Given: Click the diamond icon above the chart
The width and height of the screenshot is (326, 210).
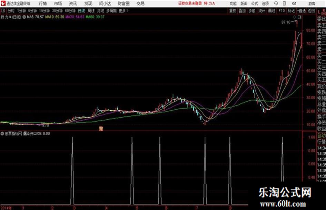Looking at the screenshot, I should point(294,17).
